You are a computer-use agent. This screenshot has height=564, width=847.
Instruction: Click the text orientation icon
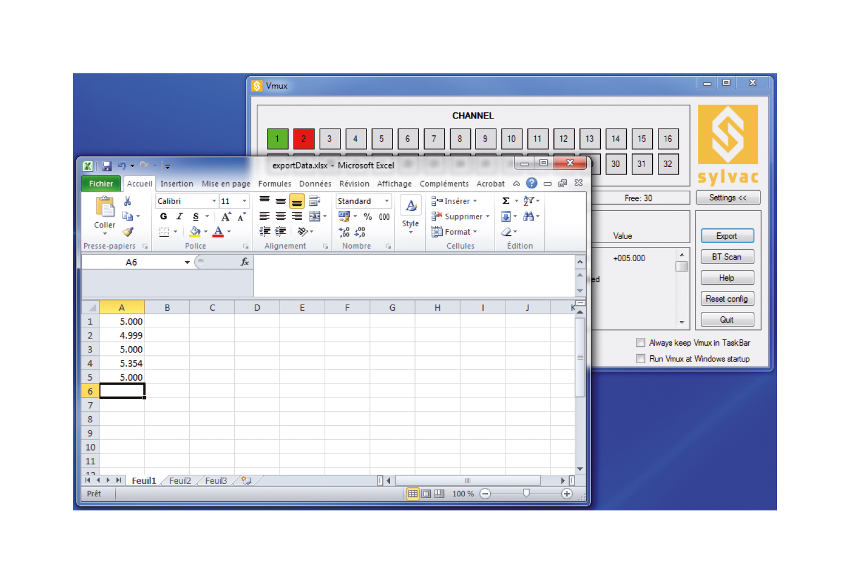(303, 231)
